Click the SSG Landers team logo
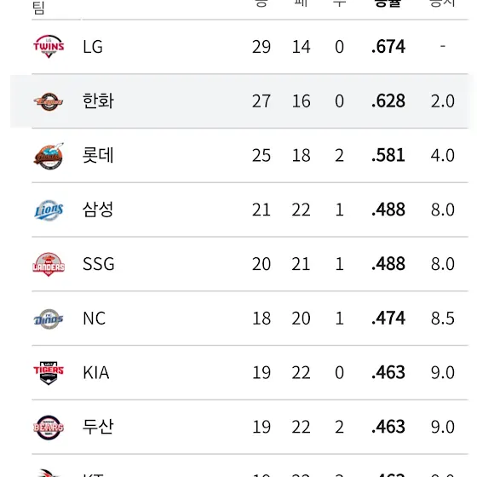 click(49, 264)
